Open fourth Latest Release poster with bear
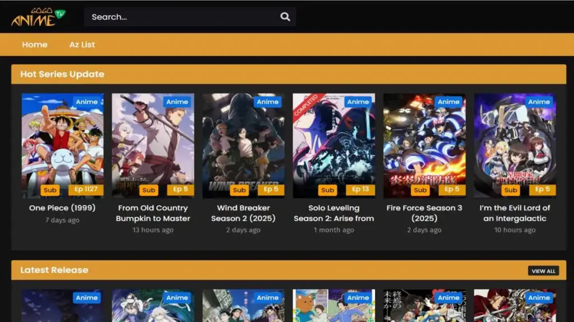Image resolution: width=574 pixels, height=322 pixels. 334,306
